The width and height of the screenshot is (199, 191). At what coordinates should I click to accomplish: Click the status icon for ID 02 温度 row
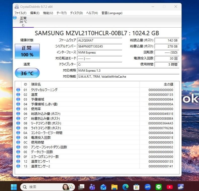click(x=18, y=94)
